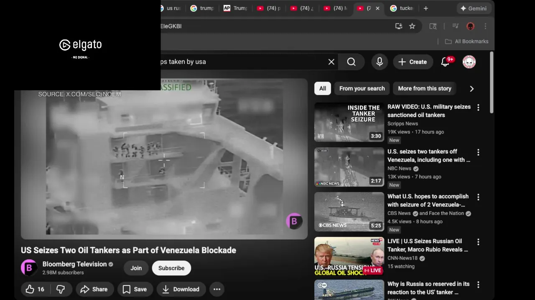Click the CNN-News18 channel name
This screenshot has width=535, height=300.
point(403,258)
